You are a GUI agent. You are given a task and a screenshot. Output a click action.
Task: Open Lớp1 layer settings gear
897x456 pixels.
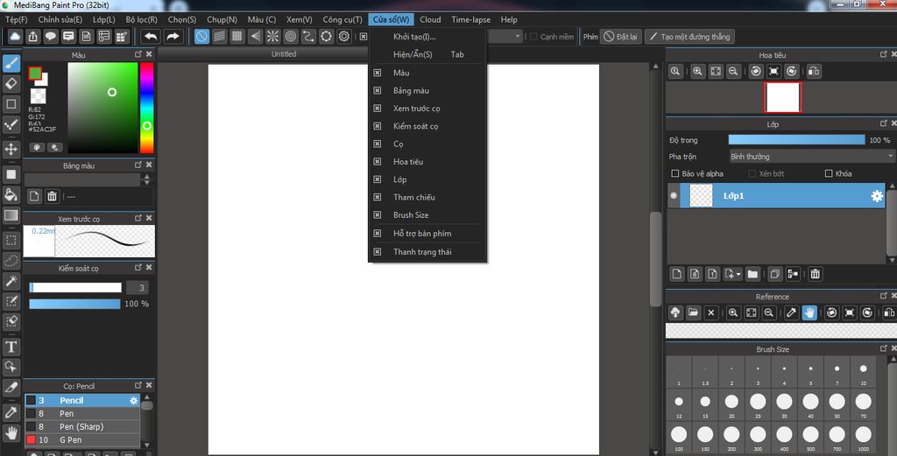click(x=876, y=196)
